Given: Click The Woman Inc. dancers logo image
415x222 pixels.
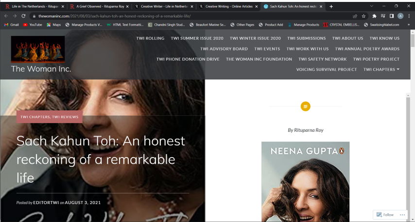Looking at the screenshot, I should tap(38, 49).
